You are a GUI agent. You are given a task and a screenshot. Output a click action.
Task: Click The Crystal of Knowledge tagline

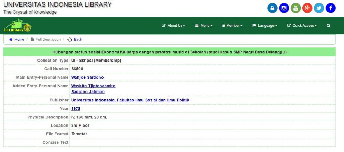(x=30, y=12)
